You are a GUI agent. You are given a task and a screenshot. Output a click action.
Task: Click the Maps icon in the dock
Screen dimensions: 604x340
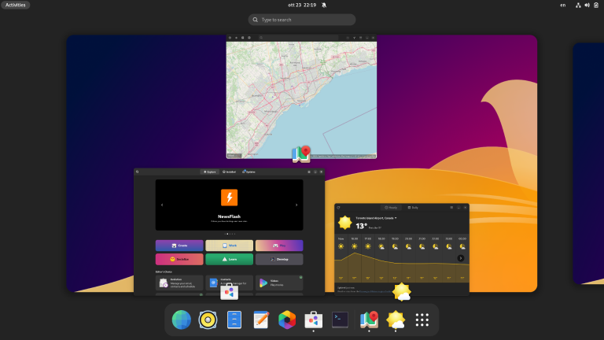(x=368, y=320)
